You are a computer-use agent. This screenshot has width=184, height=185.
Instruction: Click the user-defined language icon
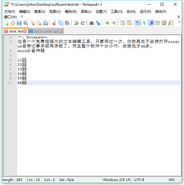pos(158,23)
